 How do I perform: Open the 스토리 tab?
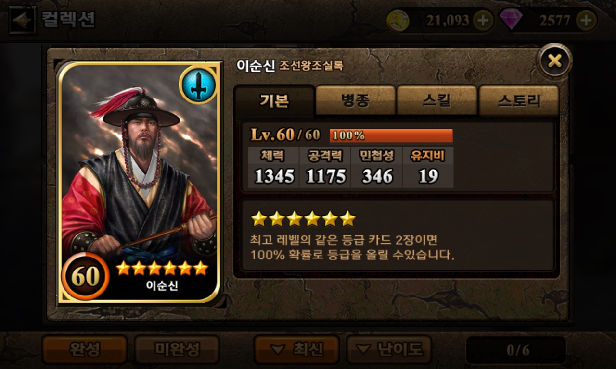point(519,100)
